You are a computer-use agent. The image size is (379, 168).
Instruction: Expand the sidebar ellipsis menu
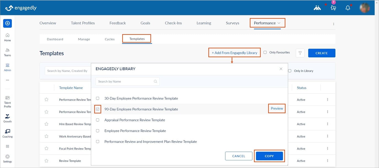(x=7, y=80)
